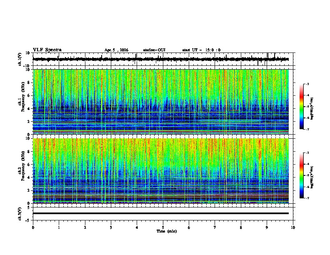Image resolution: width=330 pixels, height=255 pixels.
Task: Click the ch.2 spectrogram color scale bar
Action: (302, 175)
